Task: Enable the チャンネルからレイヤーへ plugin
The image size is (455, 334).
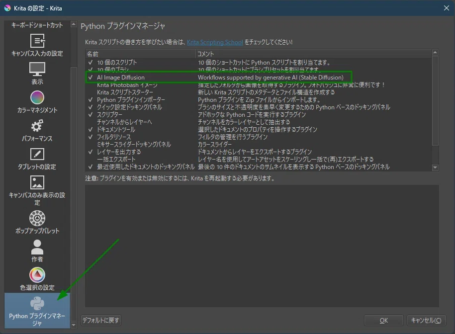Action: pyautogui.click(x=91, y=122)
